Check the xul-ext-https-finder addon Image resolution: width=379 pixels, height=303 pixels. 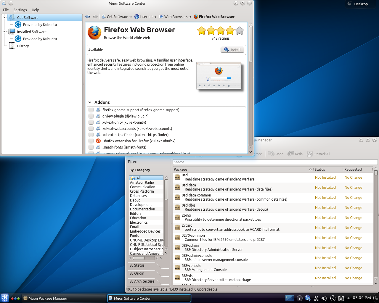click(91, 135)
